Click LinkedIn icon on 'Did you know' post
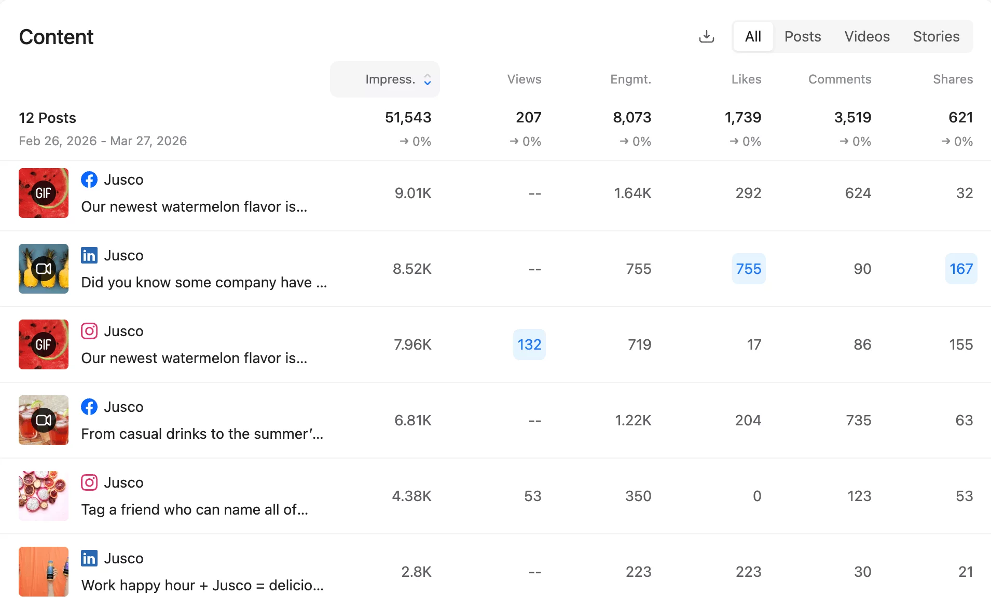 click(x=89, y=255)
